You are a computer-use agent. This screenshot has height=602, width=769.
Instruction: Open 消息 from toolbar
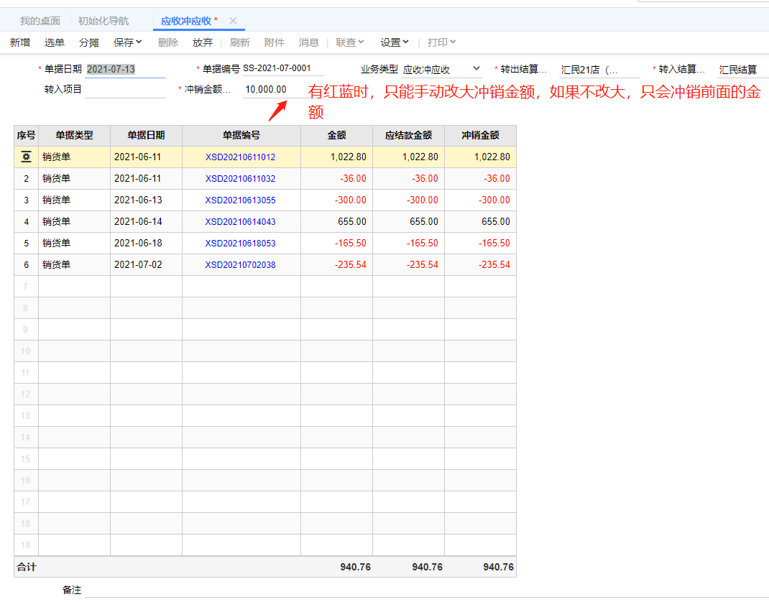pyautogui.click(x=309, y=42)
